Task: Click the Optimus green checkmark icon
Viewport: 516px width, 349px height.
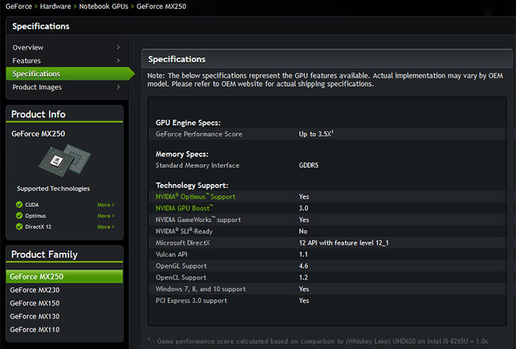Action: pos(19,216)
